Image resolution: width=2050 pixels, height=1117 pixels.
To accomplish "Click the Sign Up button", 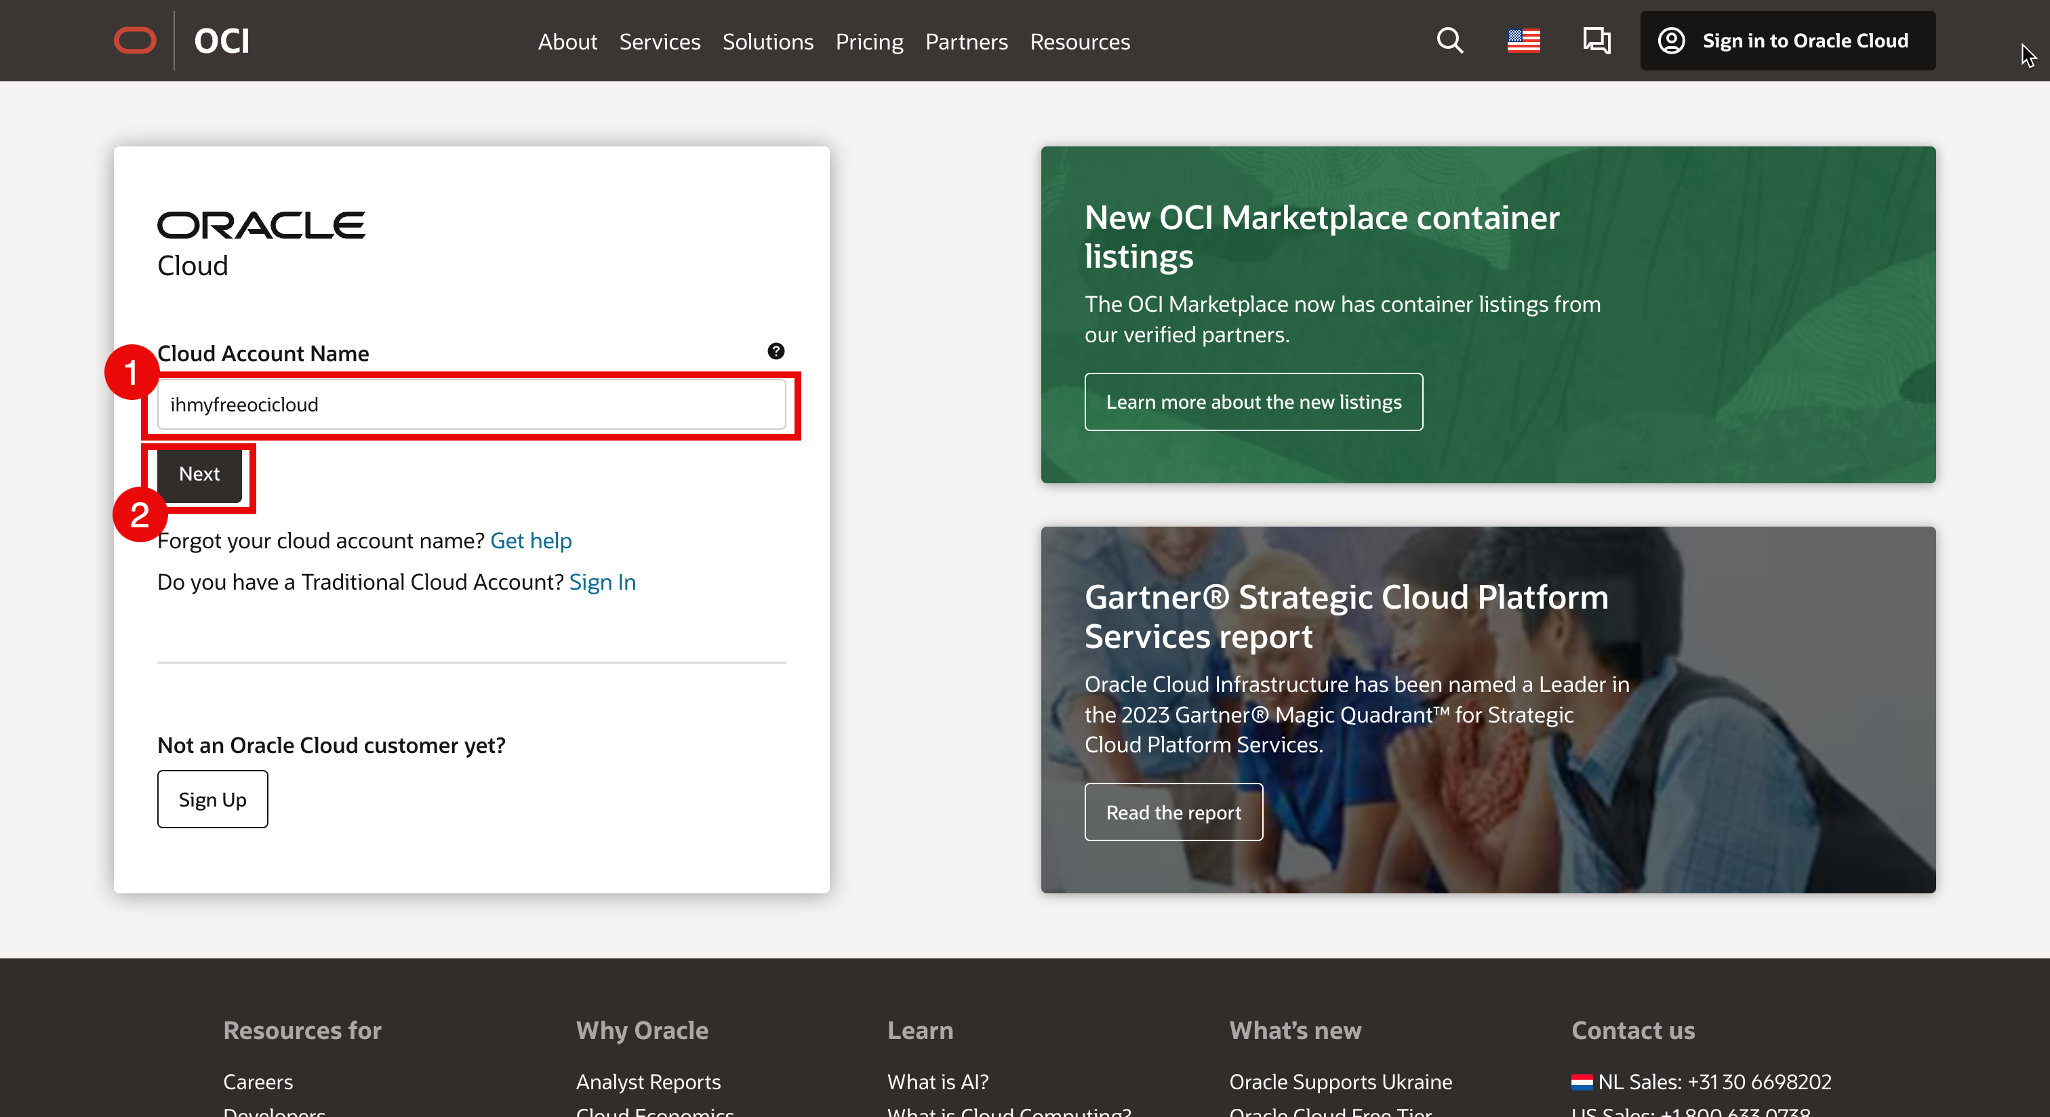I will point(212,798).
